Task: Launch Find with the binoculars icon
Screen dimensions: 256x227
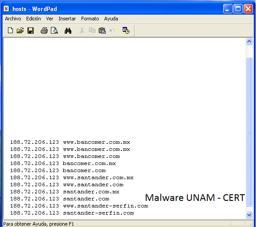Action: click(68, 31)
